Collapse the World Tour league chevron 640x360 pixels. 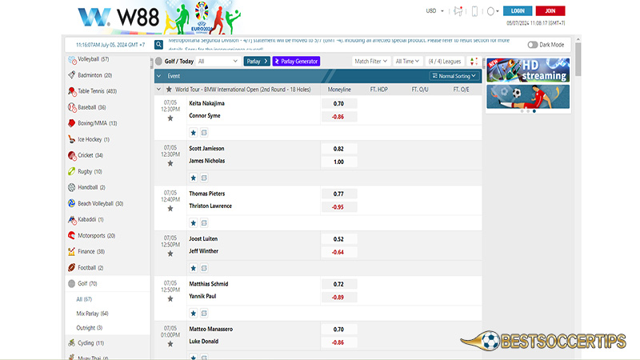[x=158, y=89]
